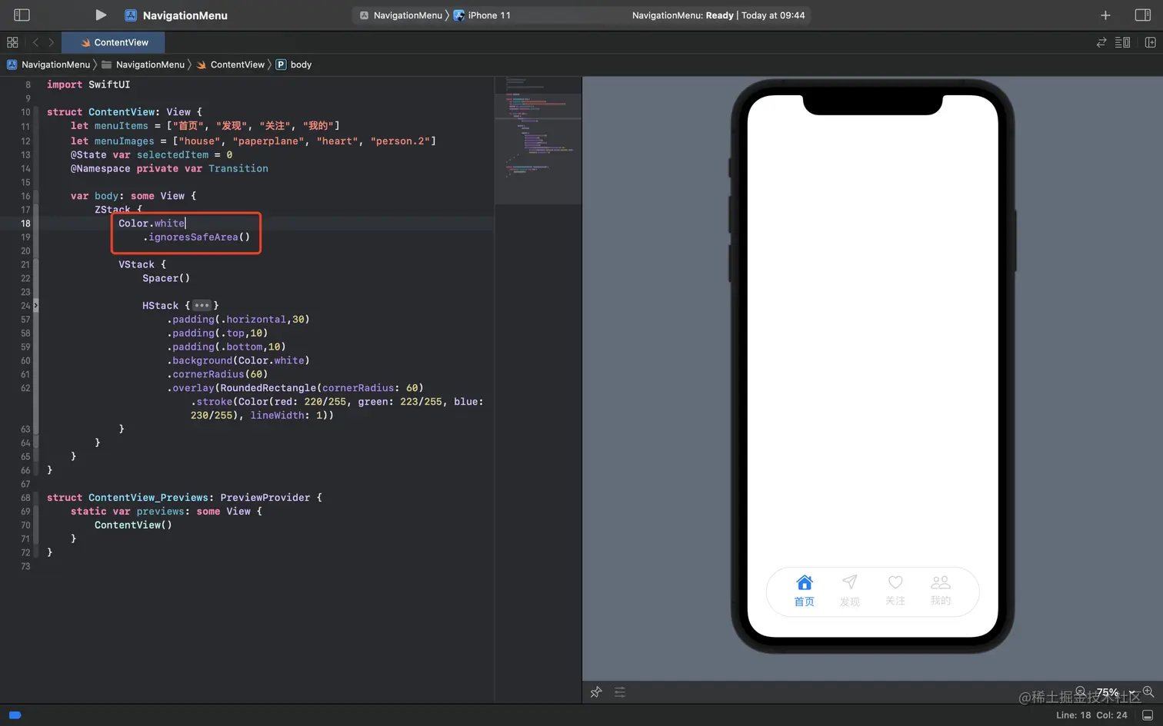Open the NavigationMenu scheme selector
The height and width of the screenshot is (726, 1163).
point(401,15)
